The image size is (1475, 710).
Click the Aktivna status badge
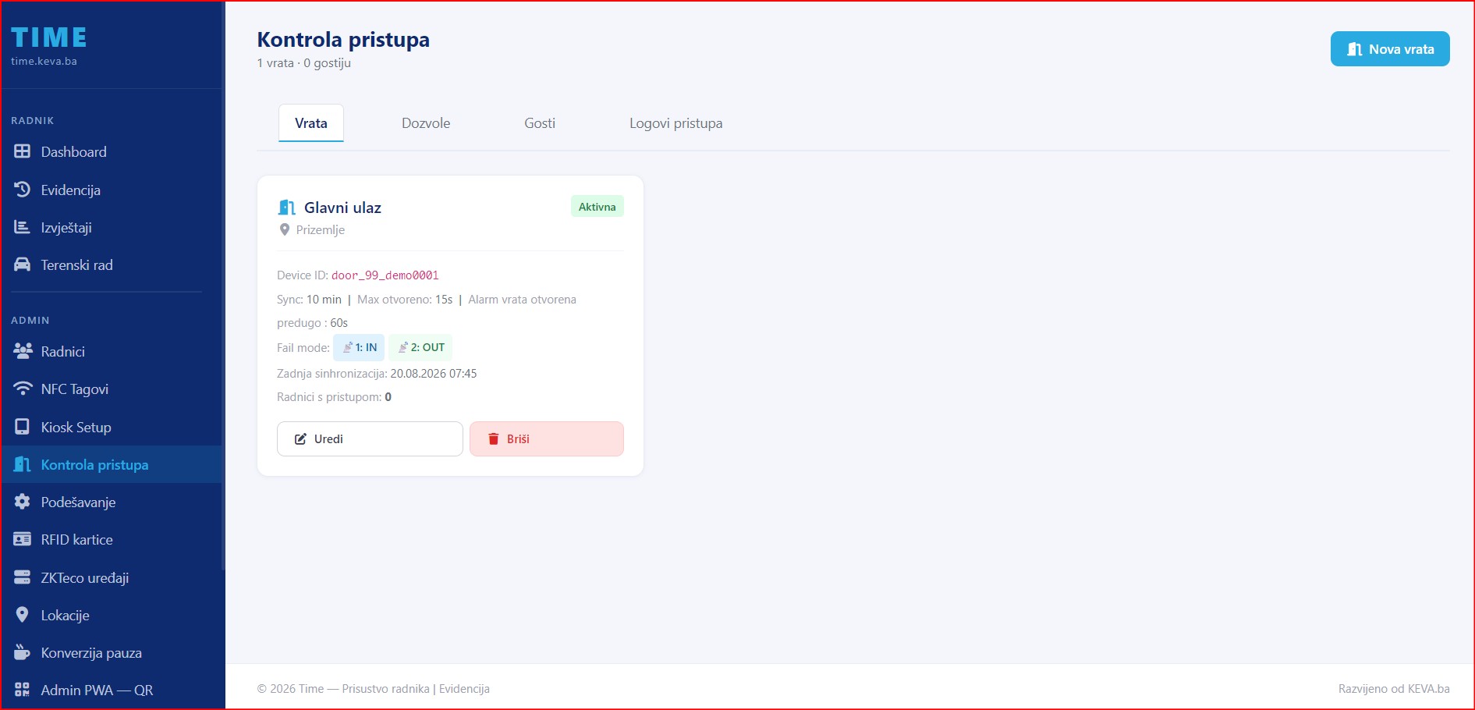pos(597,207)
